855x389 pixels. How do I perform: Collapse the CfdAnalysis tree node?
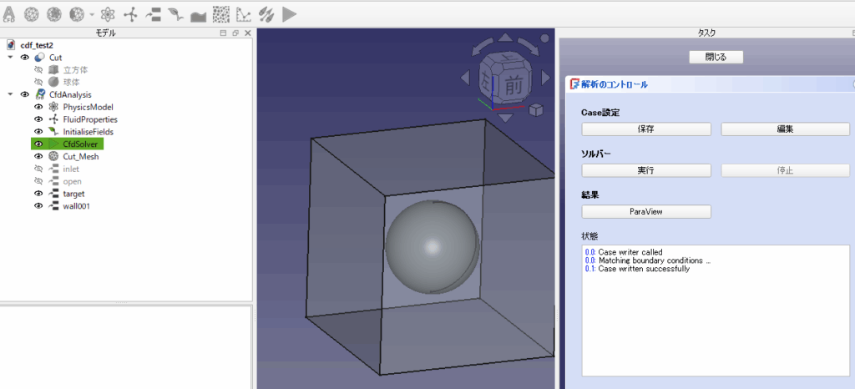[10, 94]
